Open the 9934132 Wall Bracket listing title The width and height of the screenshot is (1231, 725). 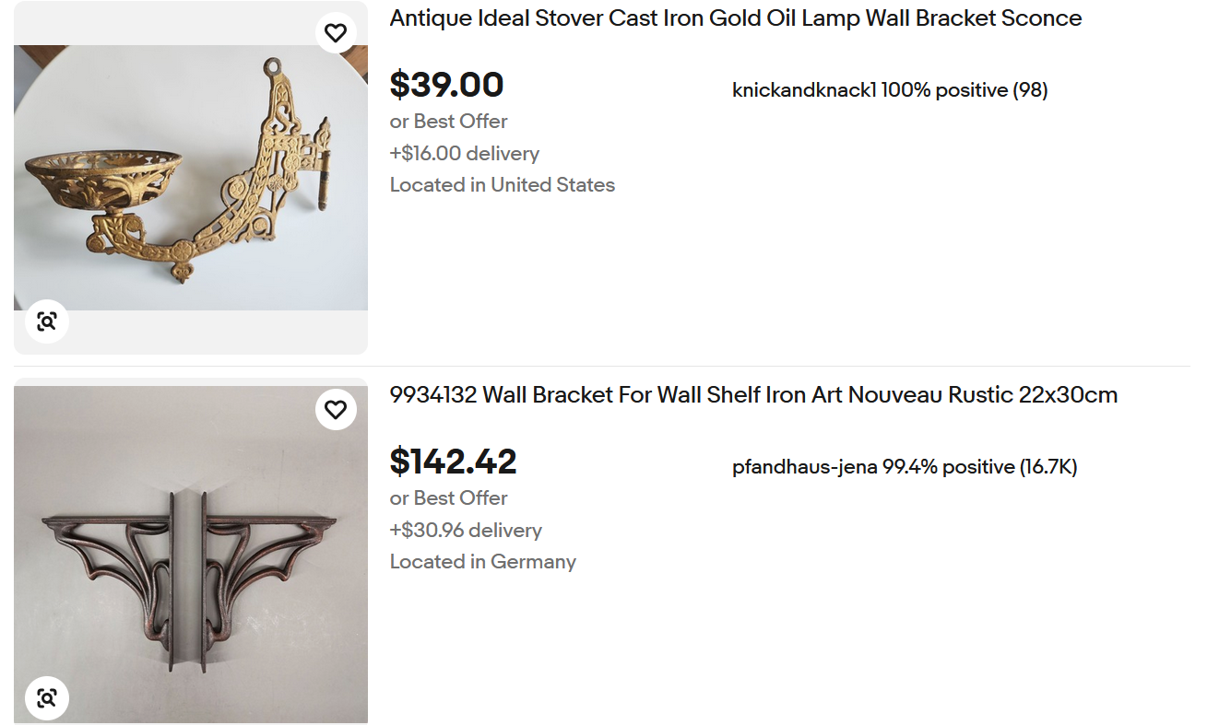752,395
